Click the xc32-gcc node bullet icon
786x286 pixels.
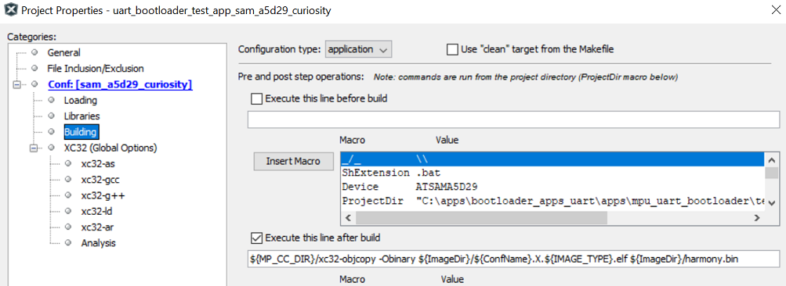tap(68, 180)
